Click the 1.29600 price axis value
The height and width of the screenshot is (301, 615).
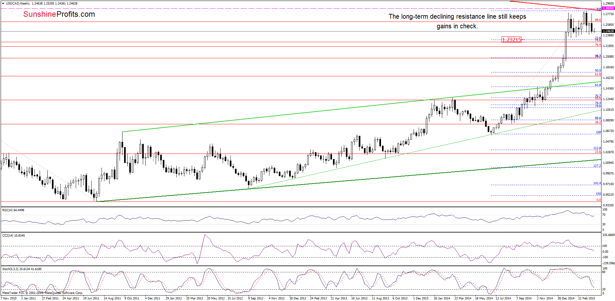pyautogui.click(x=608, y=3)
